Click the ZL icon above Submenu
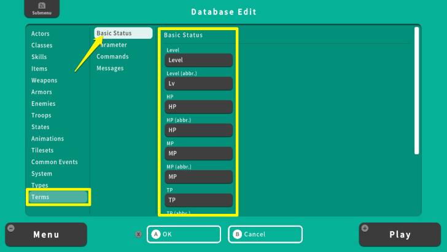 (42, 6)
